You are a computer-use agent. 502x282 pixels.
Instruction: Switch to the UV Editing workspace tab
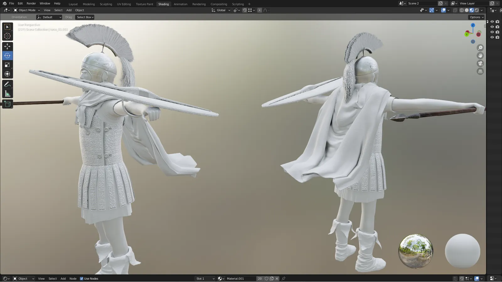124,4
